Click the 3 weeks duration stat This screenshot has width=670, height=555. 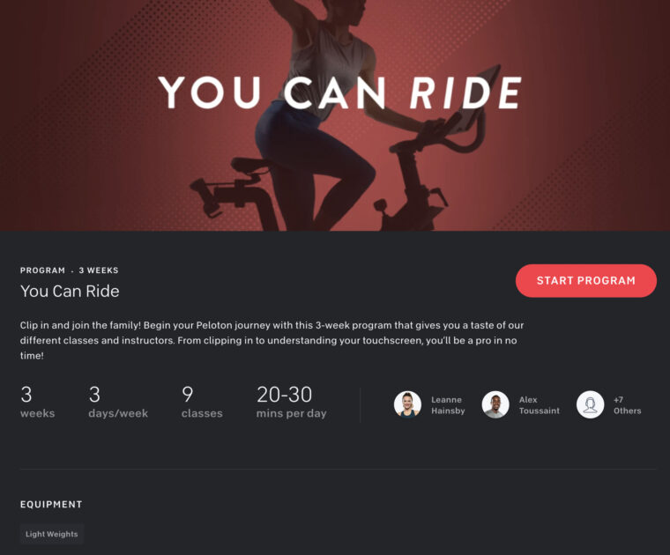point(38,402)
